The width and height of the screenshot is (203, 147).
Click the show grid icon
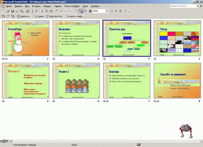coord(86,11)
